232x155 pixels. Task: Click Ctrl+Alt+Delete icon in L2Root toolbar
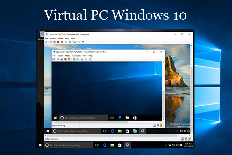(46, 42)
